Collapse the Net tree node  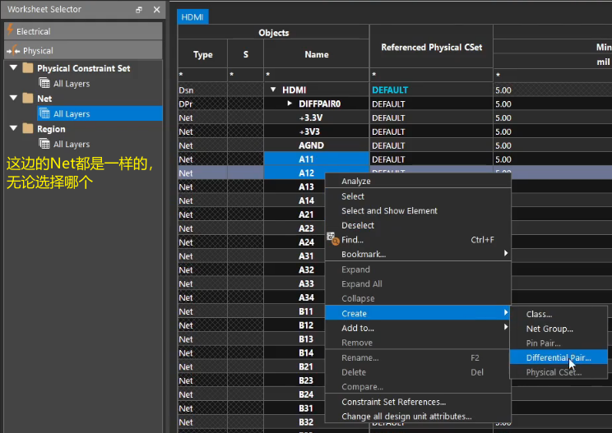point(13,99)
